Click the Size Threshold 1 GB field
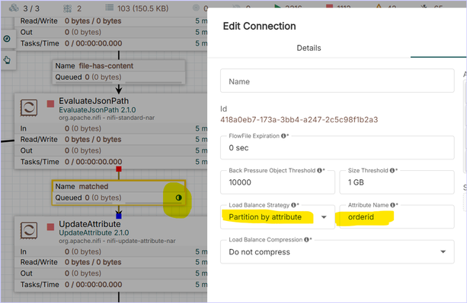The height and width of the screenshot is (303, 467). (x=397, y=182)
